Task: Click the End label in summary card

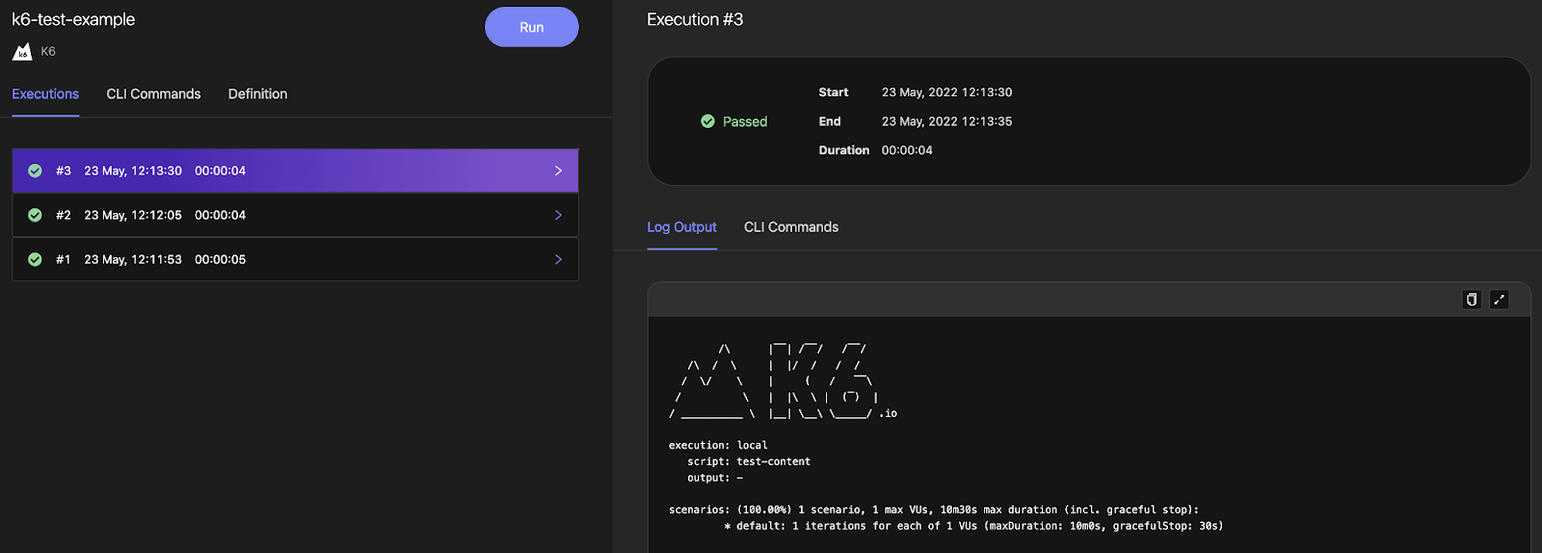Action: point(830,121)
